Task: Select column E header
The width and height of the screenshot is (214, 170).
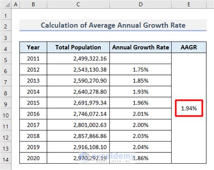Action: click(x=189, y=5)
